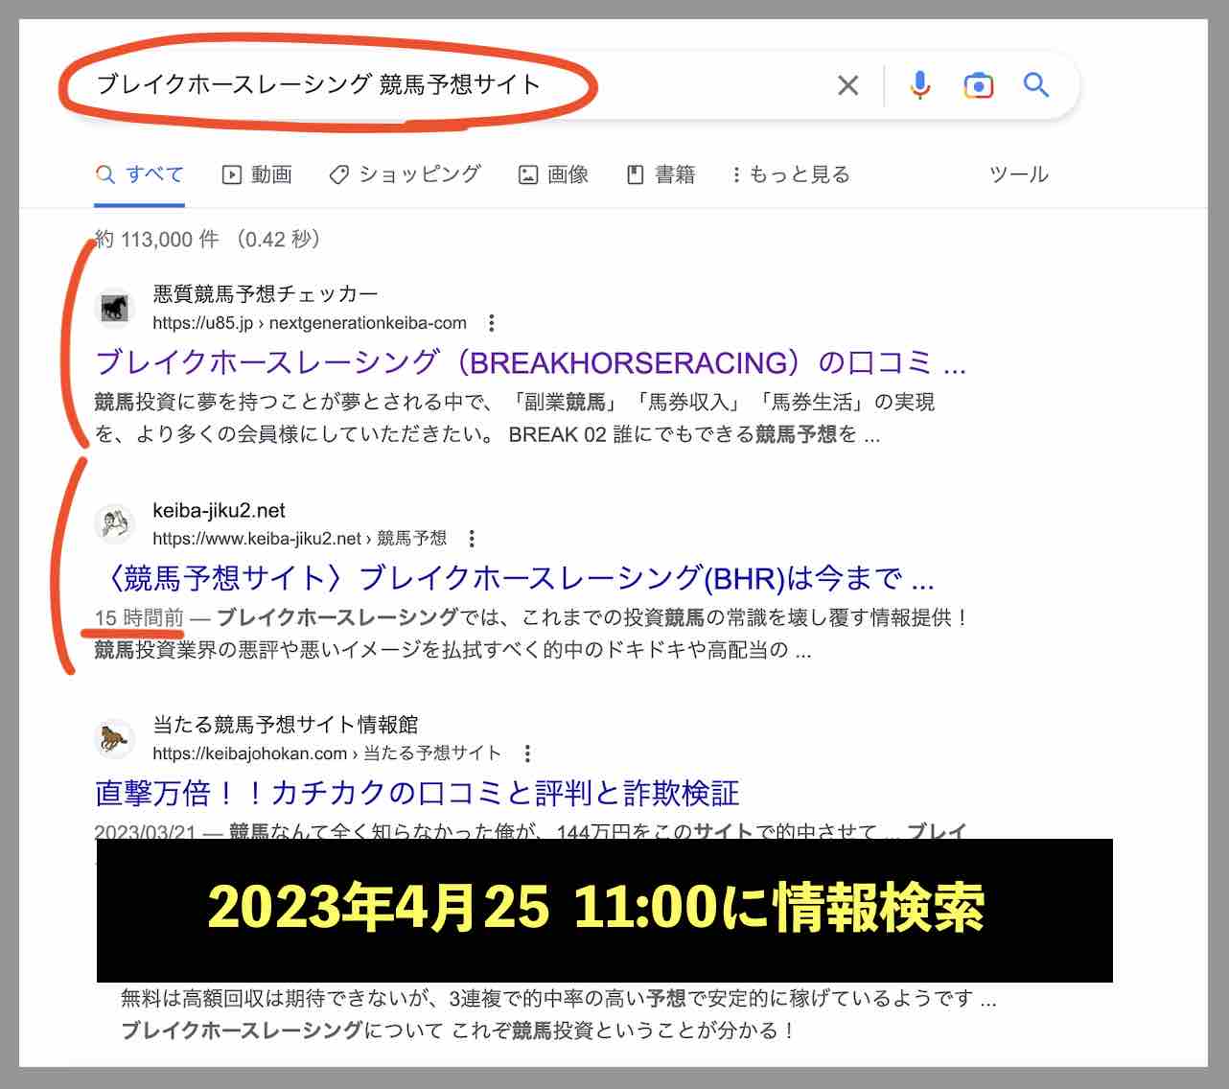Click the X to clear the search query
1229x1089 pixels.
click(x=847, y=85)
